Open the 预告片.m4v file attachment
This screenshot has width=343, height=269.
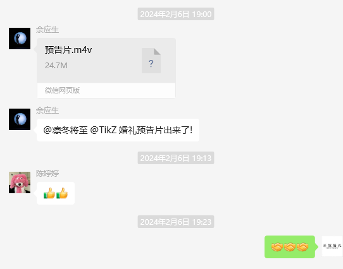106,68
